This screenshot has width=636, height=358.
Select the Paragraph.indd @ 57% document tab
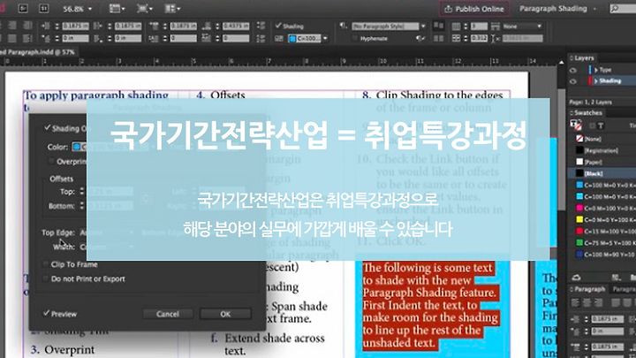(x=39, y=52)
